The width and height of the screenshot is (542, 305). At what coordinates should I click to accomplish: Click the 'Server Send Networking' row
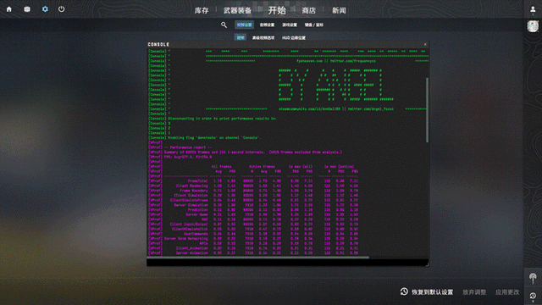[253, 239]
